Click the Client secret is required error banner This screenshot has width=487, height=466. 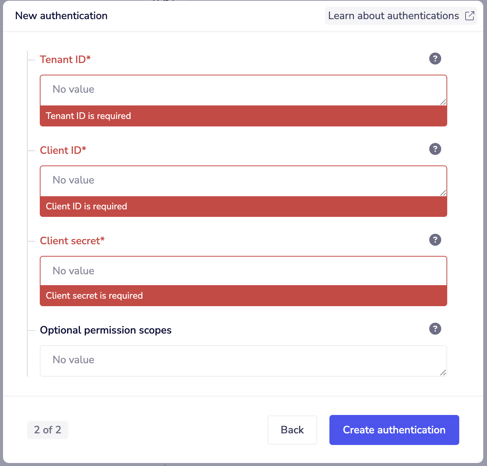click(243, 296)
